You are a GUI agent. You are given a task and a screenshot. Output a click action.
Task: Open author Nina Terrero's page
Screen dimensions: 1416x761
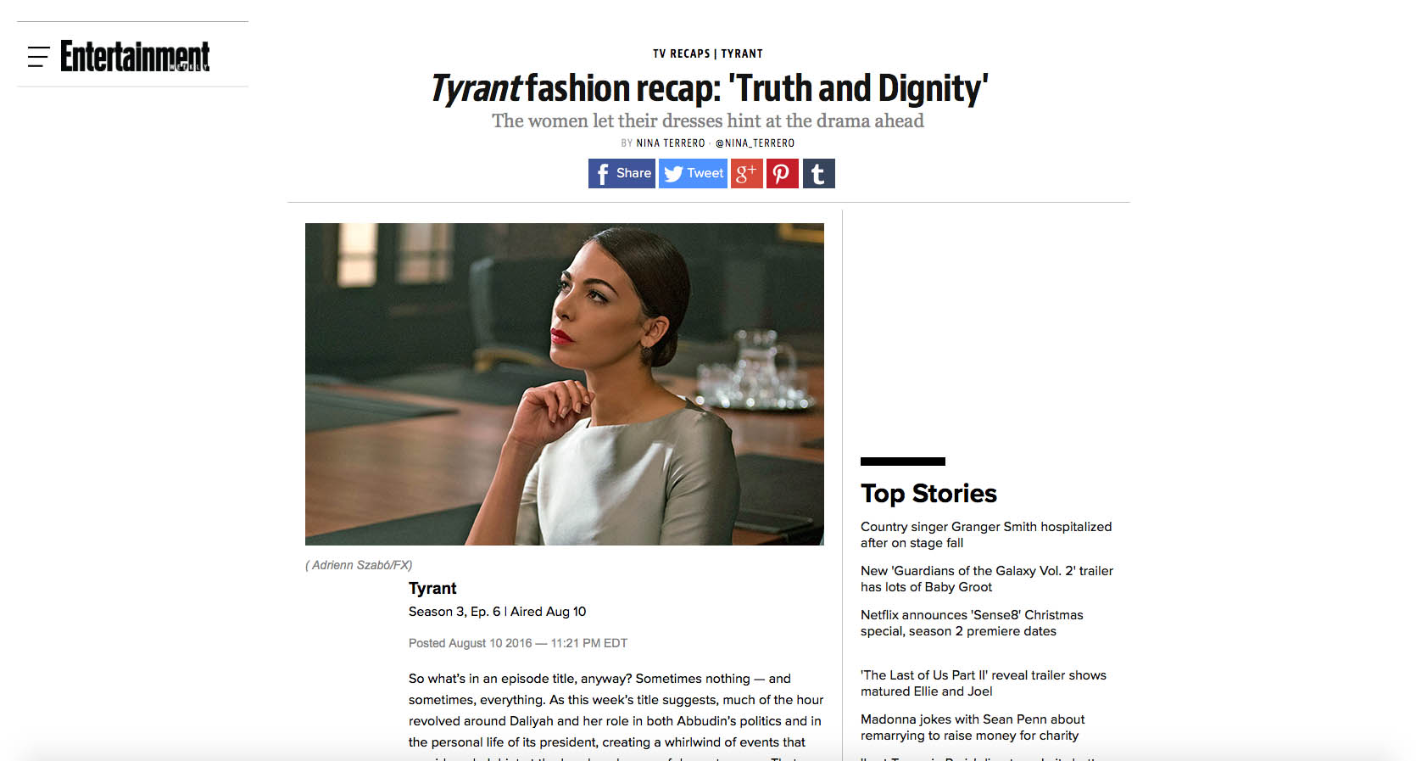[671, 143]
